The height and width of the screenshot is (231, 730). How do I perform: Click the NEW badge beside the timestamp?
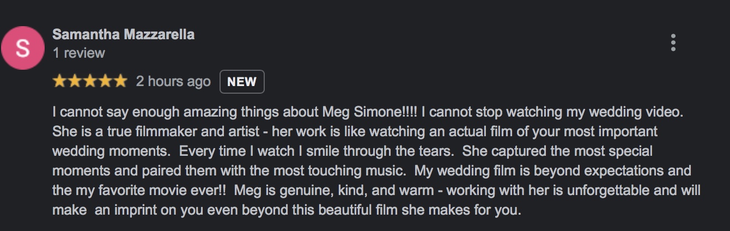(241, 82)
